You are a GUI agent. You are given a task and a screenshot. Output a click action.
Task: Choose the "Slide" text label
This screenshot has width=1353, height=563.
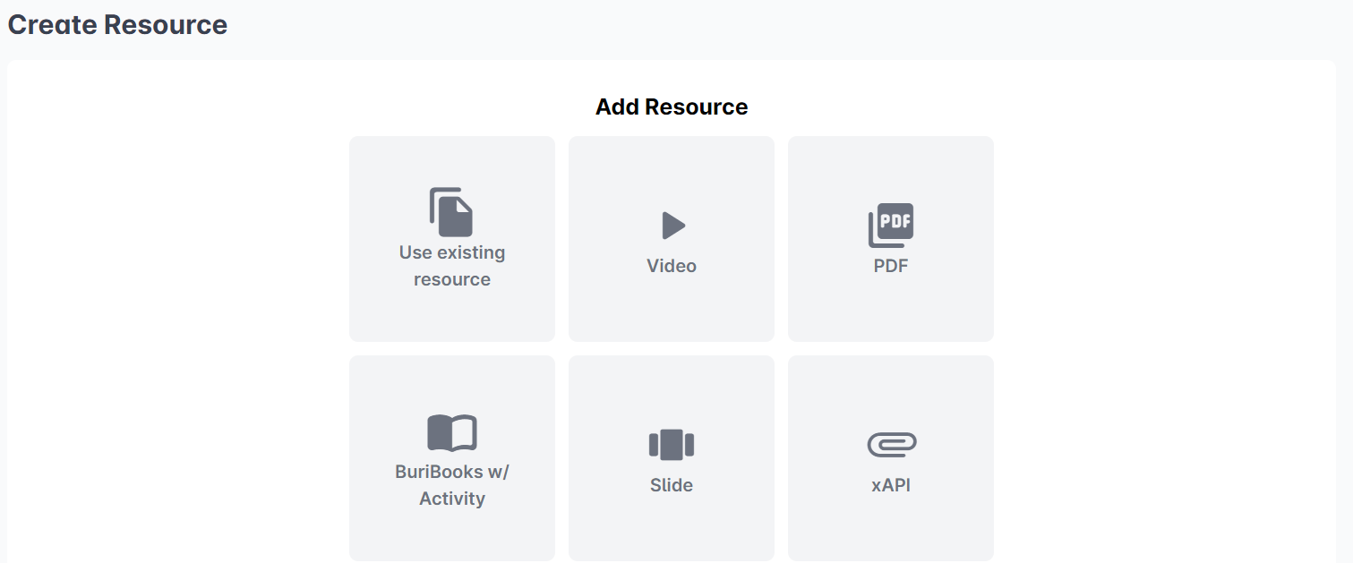(672, 485)
